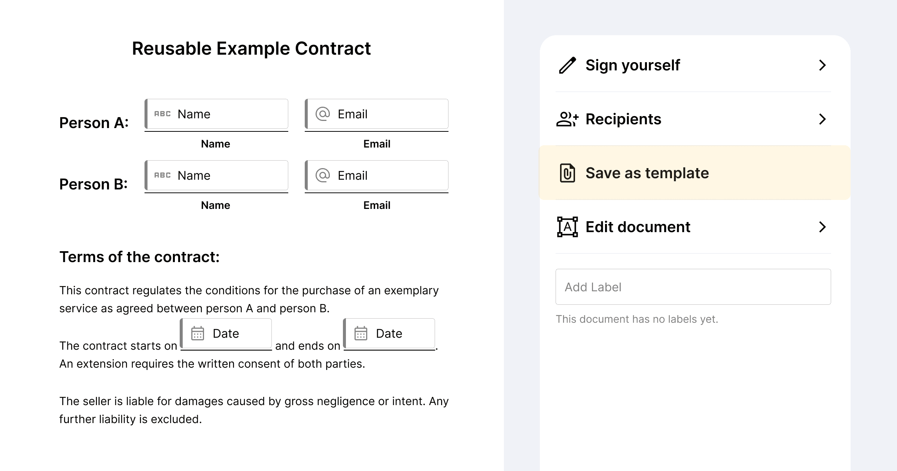Select the Person B Name placeholder field
Image resolution: width=897 pixels, height=471 pixels.
[216, 175]
